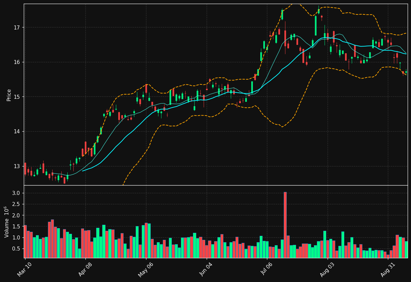Viewport: 411px width, 282px height.
Task: Click the Aug 31 date label
Action: point(388,269)
